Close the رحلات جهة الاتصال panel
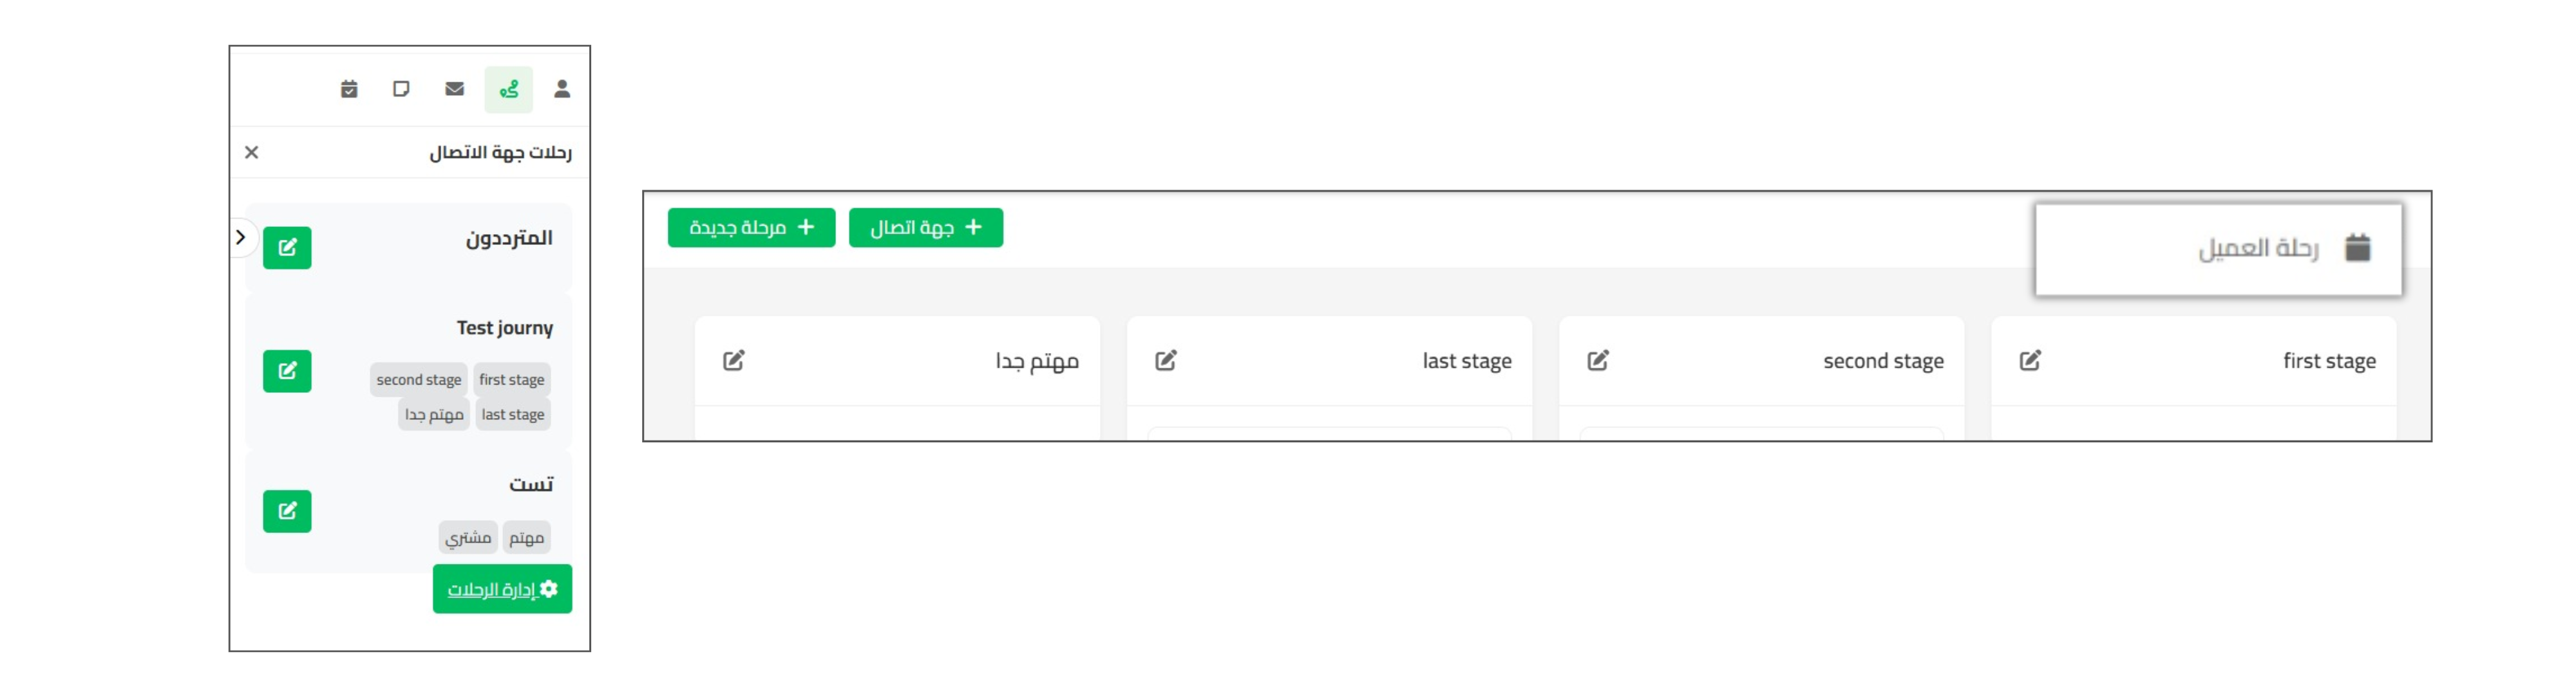The width and height of the screenshot is (2576, 697). point(252,153)
